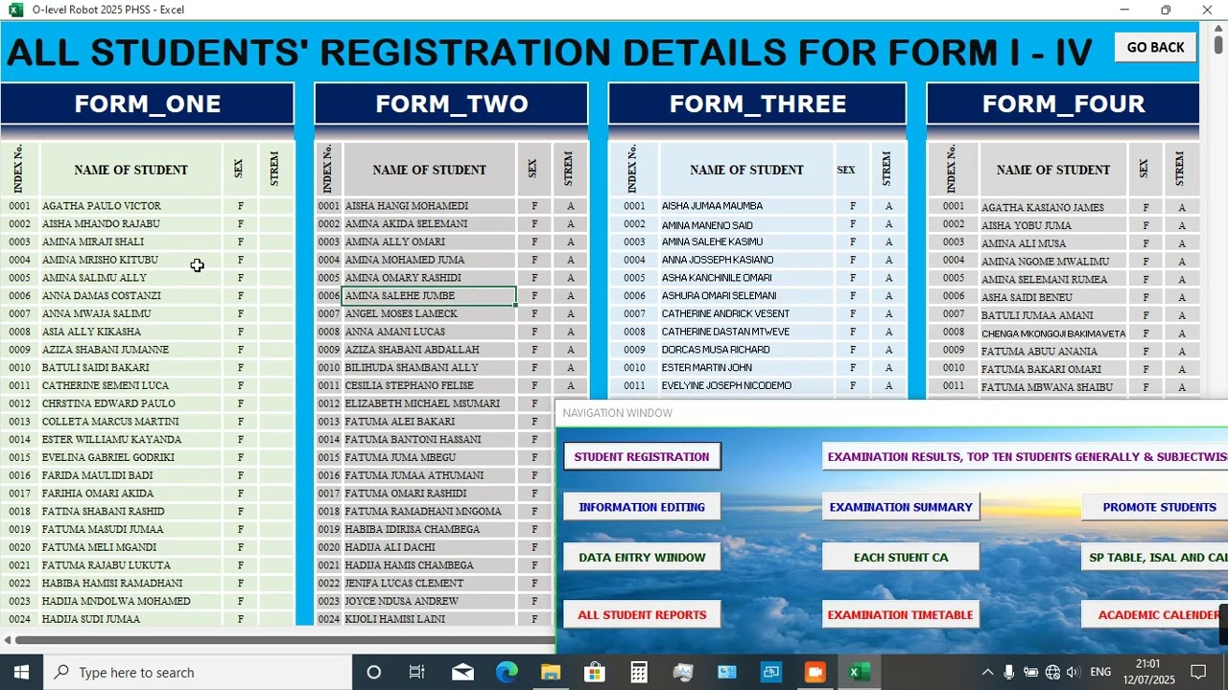Open the Windows Start menu
The height and width of the screenshot is (690, 1228).
point(21,672)
